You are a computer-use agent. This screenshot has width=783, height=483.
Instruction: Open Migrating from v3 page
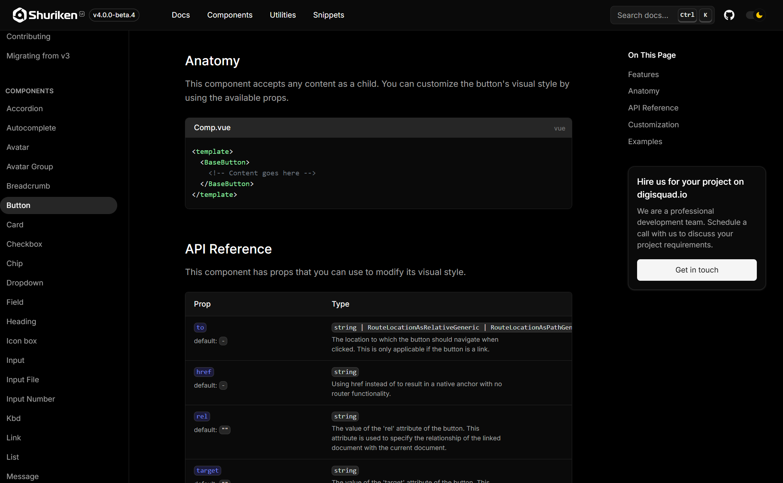click(x=38, y=56)
